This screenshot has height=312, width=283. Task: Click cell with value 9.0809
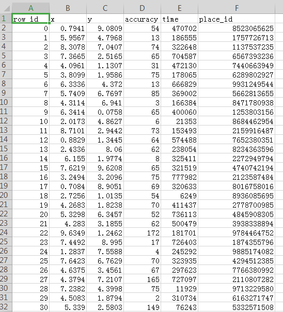coord(105,28)
